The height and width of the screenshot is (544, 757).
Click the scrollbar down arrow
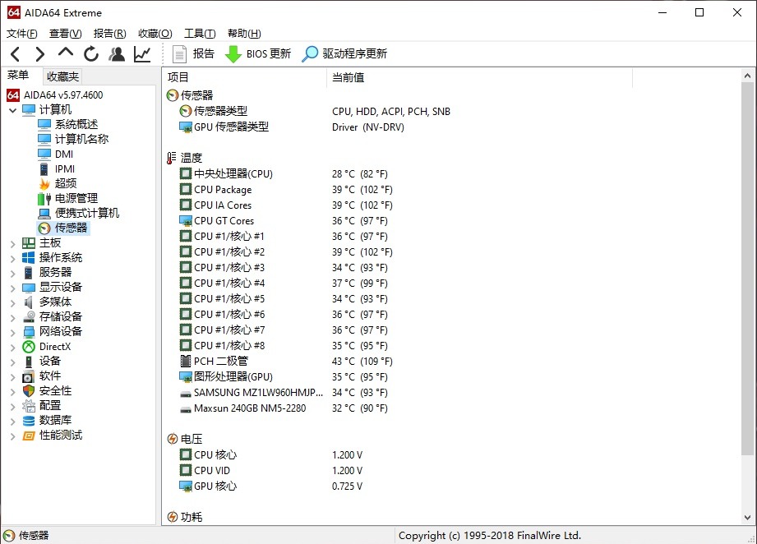[747, 518]
